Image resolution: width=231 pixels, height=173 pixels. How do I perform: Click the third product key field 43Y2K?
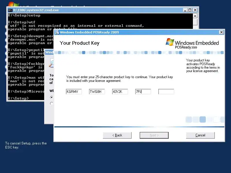tap(120, 92)
